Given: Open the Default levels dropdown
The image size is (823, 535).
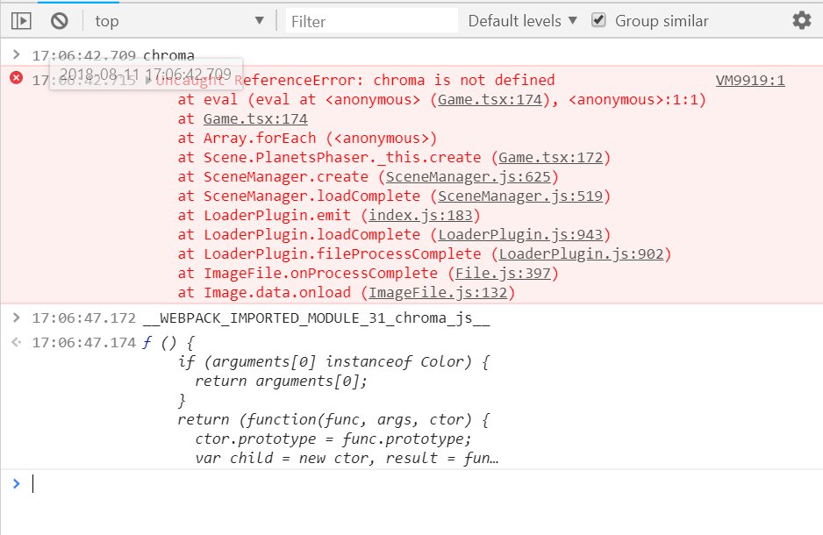Looking at the screenshot, I should click(x=521, y=19).
